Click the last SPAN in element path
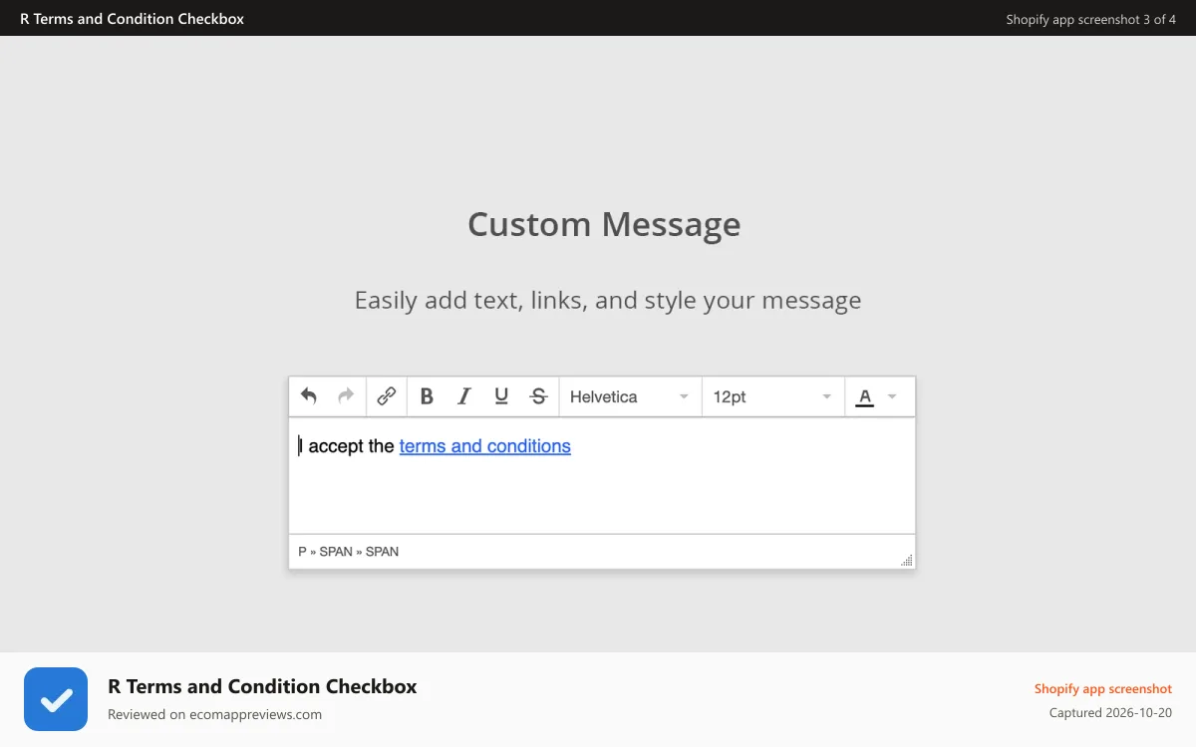 (382, 551)
